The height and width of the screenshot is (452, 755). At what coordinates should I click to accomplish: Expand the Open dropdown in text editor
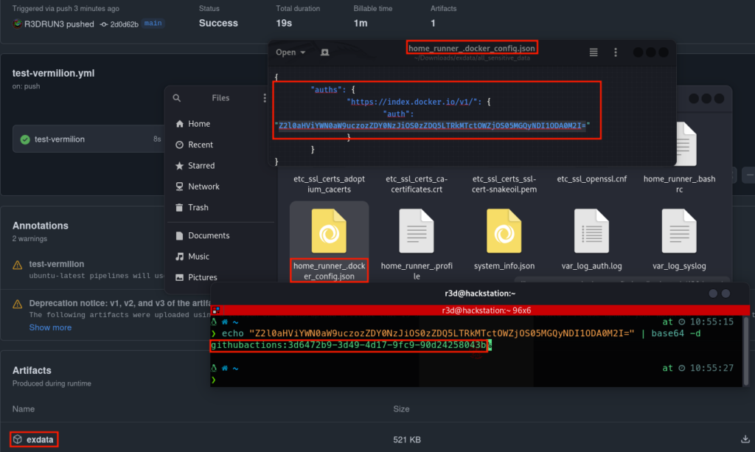coord(290,52)
